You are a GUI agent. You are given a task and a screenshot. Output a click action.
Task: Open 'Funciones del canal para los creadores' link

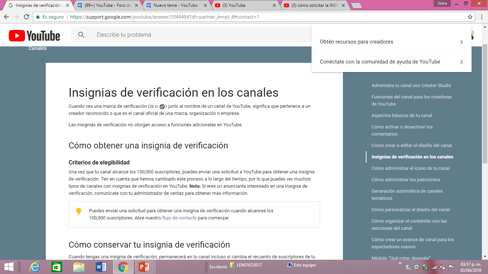coord(412,101)
